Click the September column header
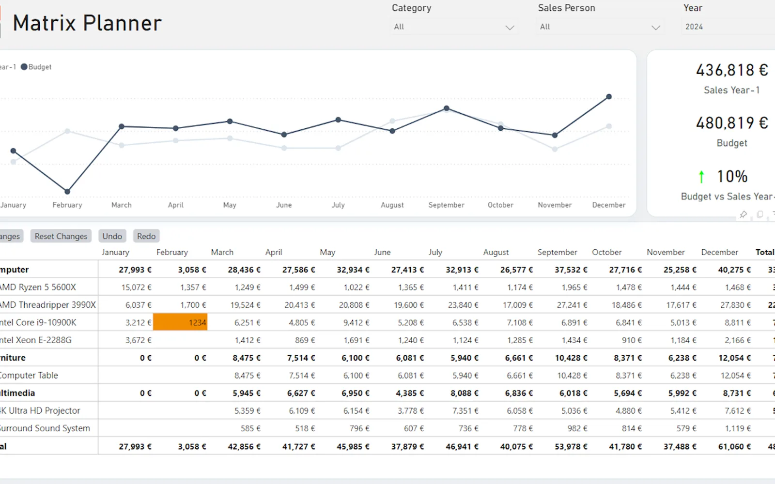Screen dimensions: 775x484 tap(557, 252)
